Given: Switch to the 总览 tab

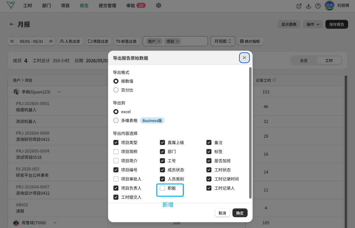Looking at the screenshot, I should [303, 60].
